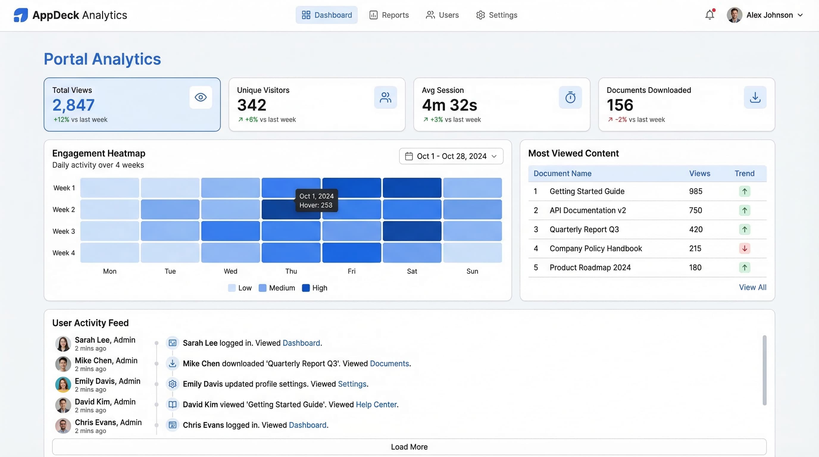The width and height of the screenshot is (819, 457).
Task: Click David Kim's avatar in the feed
Action: [x=63, y=405]
